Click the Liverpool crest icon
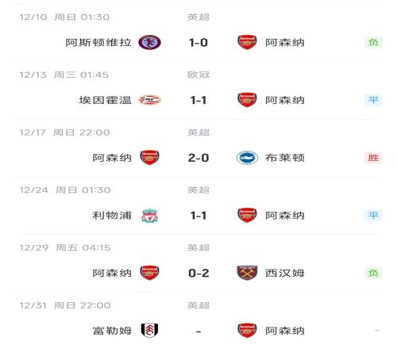This screenshot has width=397, height=349. [x=149, y=216]
